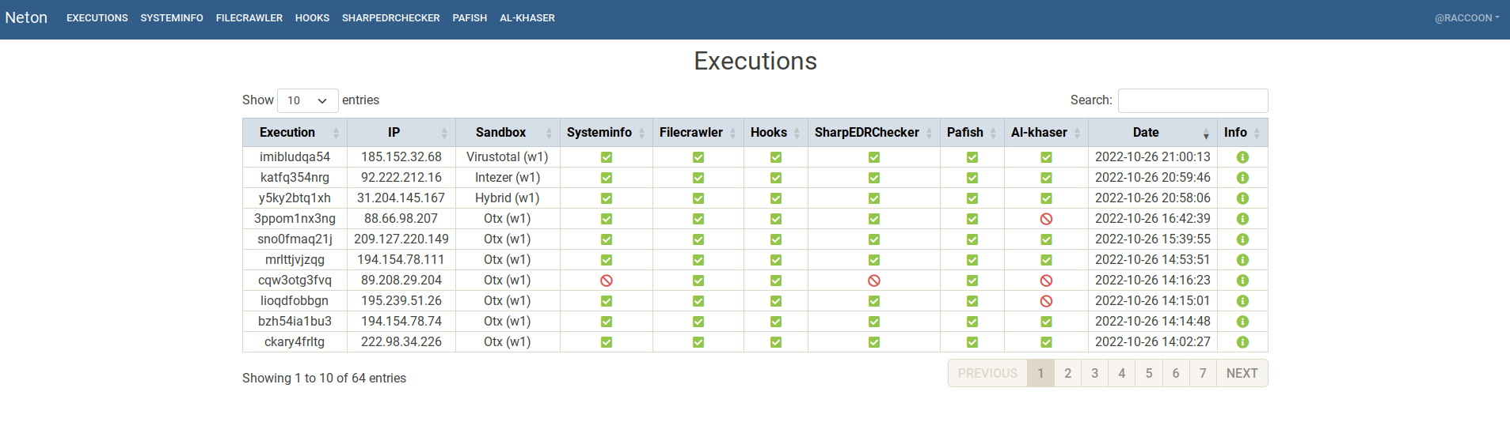This screenshot has width=1510, height=437.
Task: Open the SHARPEDRCHECKER menu item
Action: point(391,18)
